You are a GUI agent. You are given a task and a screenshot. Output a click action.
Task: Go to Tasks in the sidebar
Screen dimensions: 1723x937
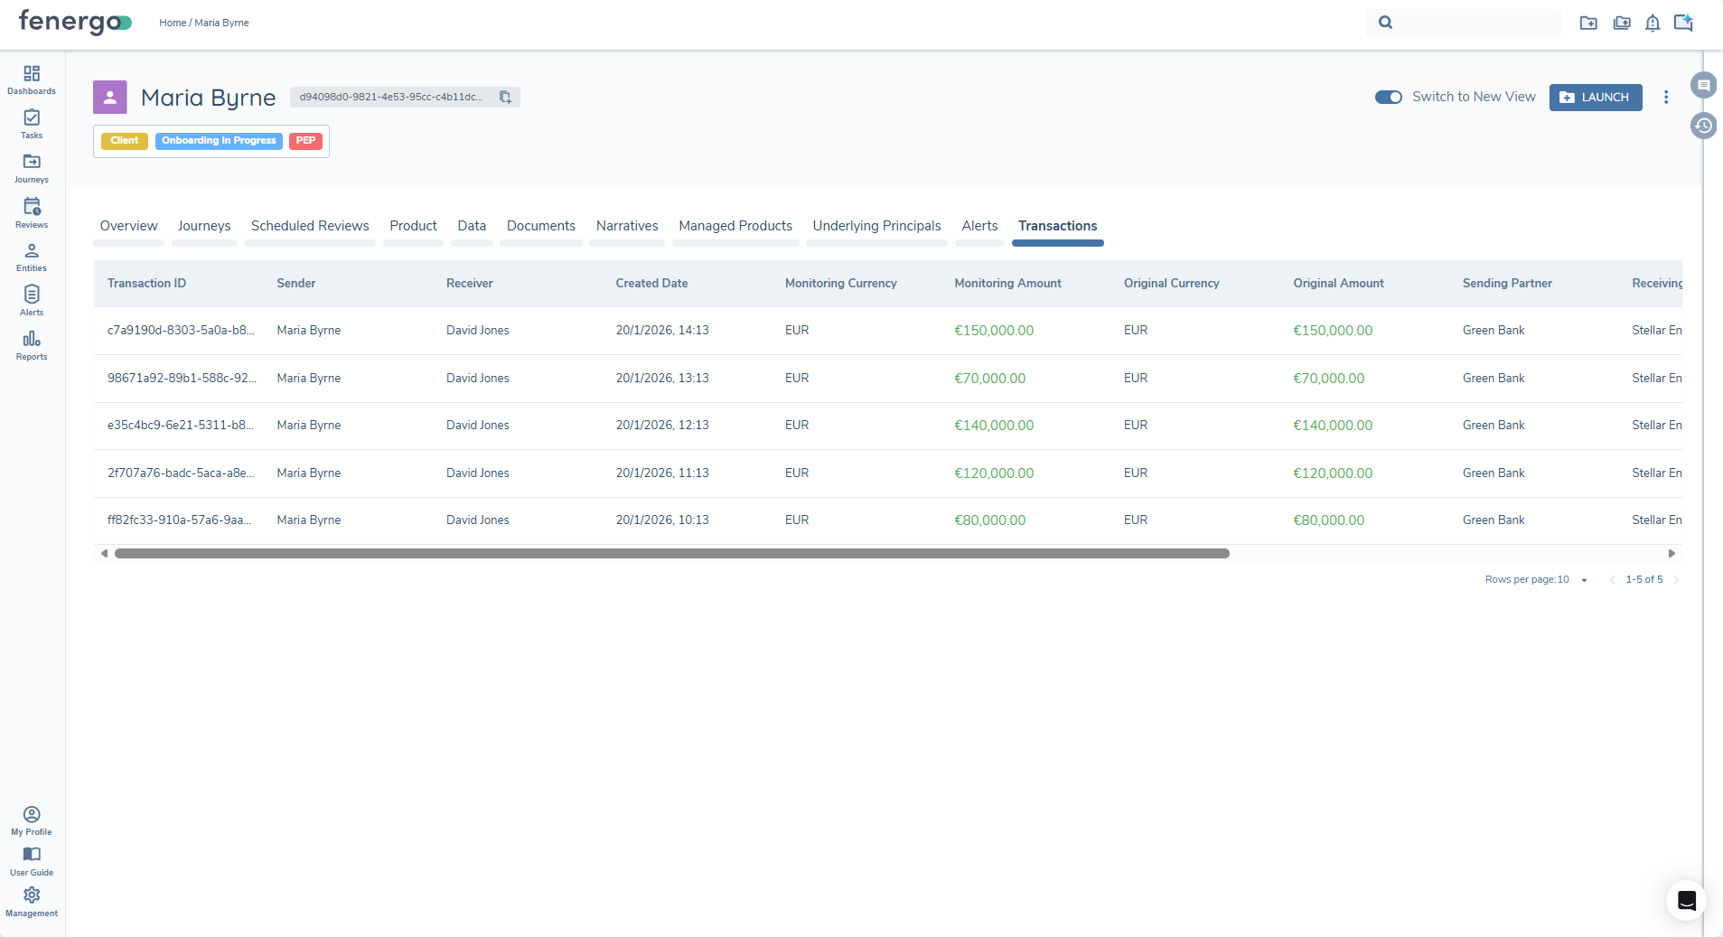[x=32, y=124]
